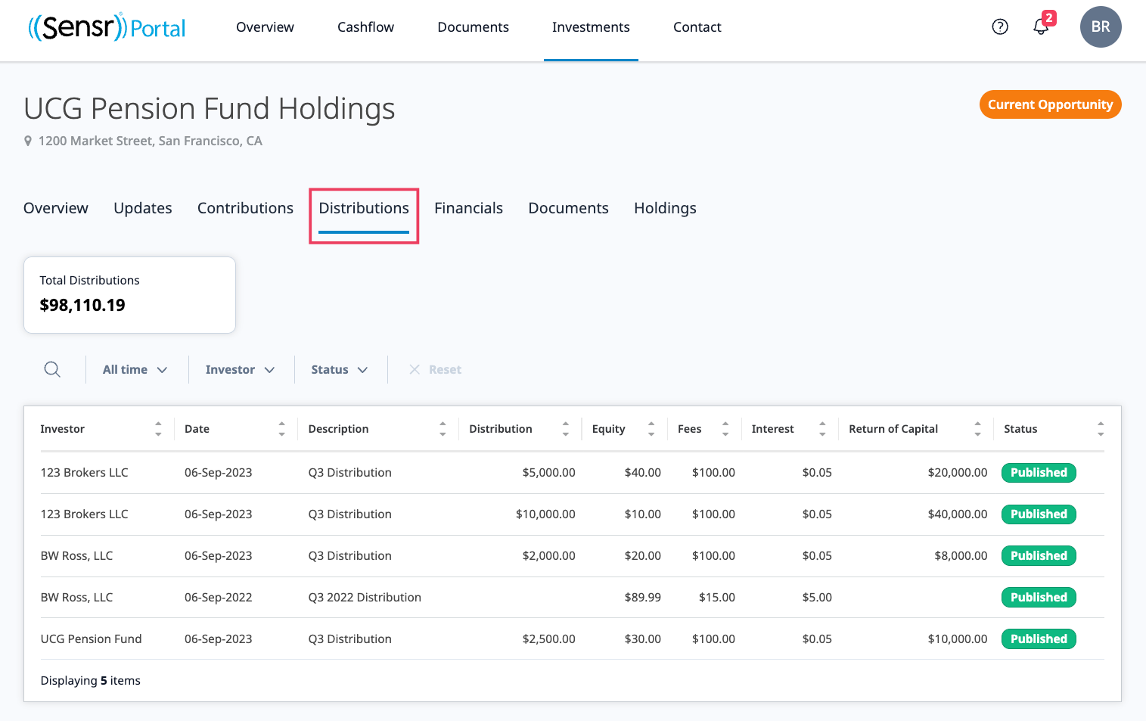1146x721 pixels.
Task: Click the $5.00 interest value
Action: tap(817, 598)
